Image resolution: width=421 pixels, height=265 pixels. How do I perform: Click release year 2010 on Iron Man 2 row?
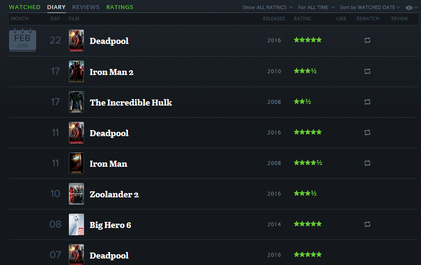pos(274,72)
